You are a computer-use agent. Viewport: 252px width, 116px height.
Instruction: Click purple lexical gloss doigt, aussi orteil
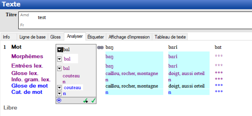(186, 73)
